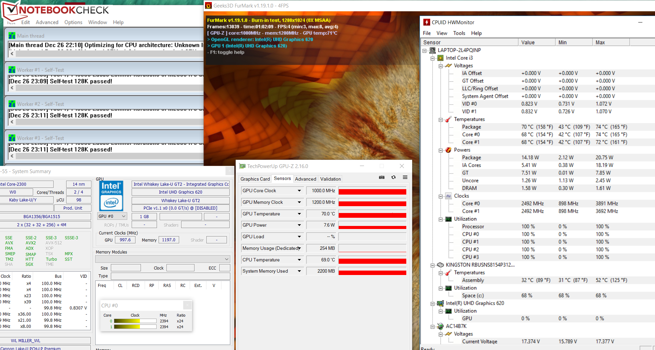Click the Worker #1 Self-Test window icon
This screenshot has width=655, height=350.
point(12,70)
